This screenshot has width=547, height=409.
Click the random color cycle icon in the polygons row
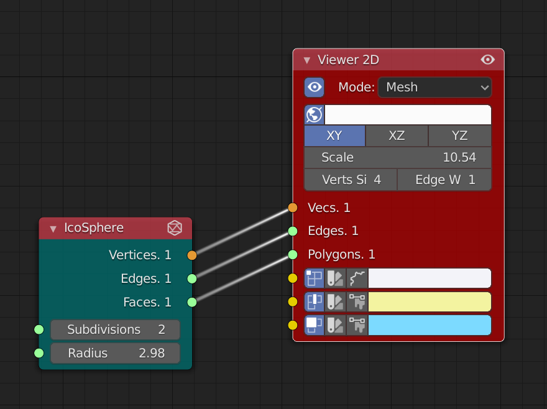point(334,325)
